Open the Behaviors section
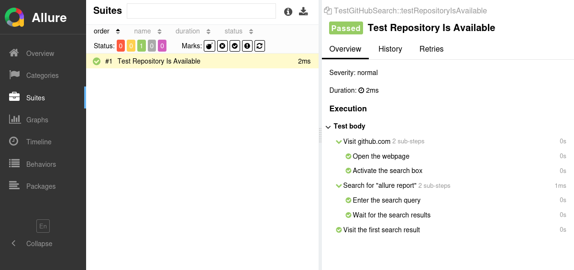The image size is (574, 270). click(x=41, y=164)
